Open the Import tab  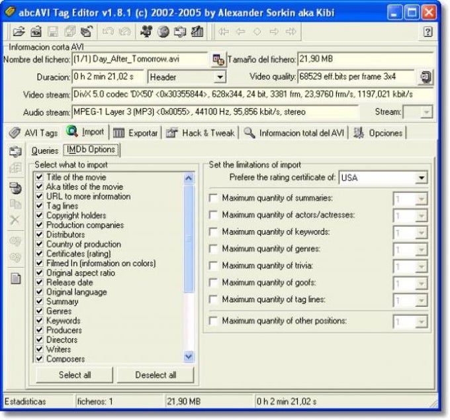pyautogui.click(x=86, y=132)
